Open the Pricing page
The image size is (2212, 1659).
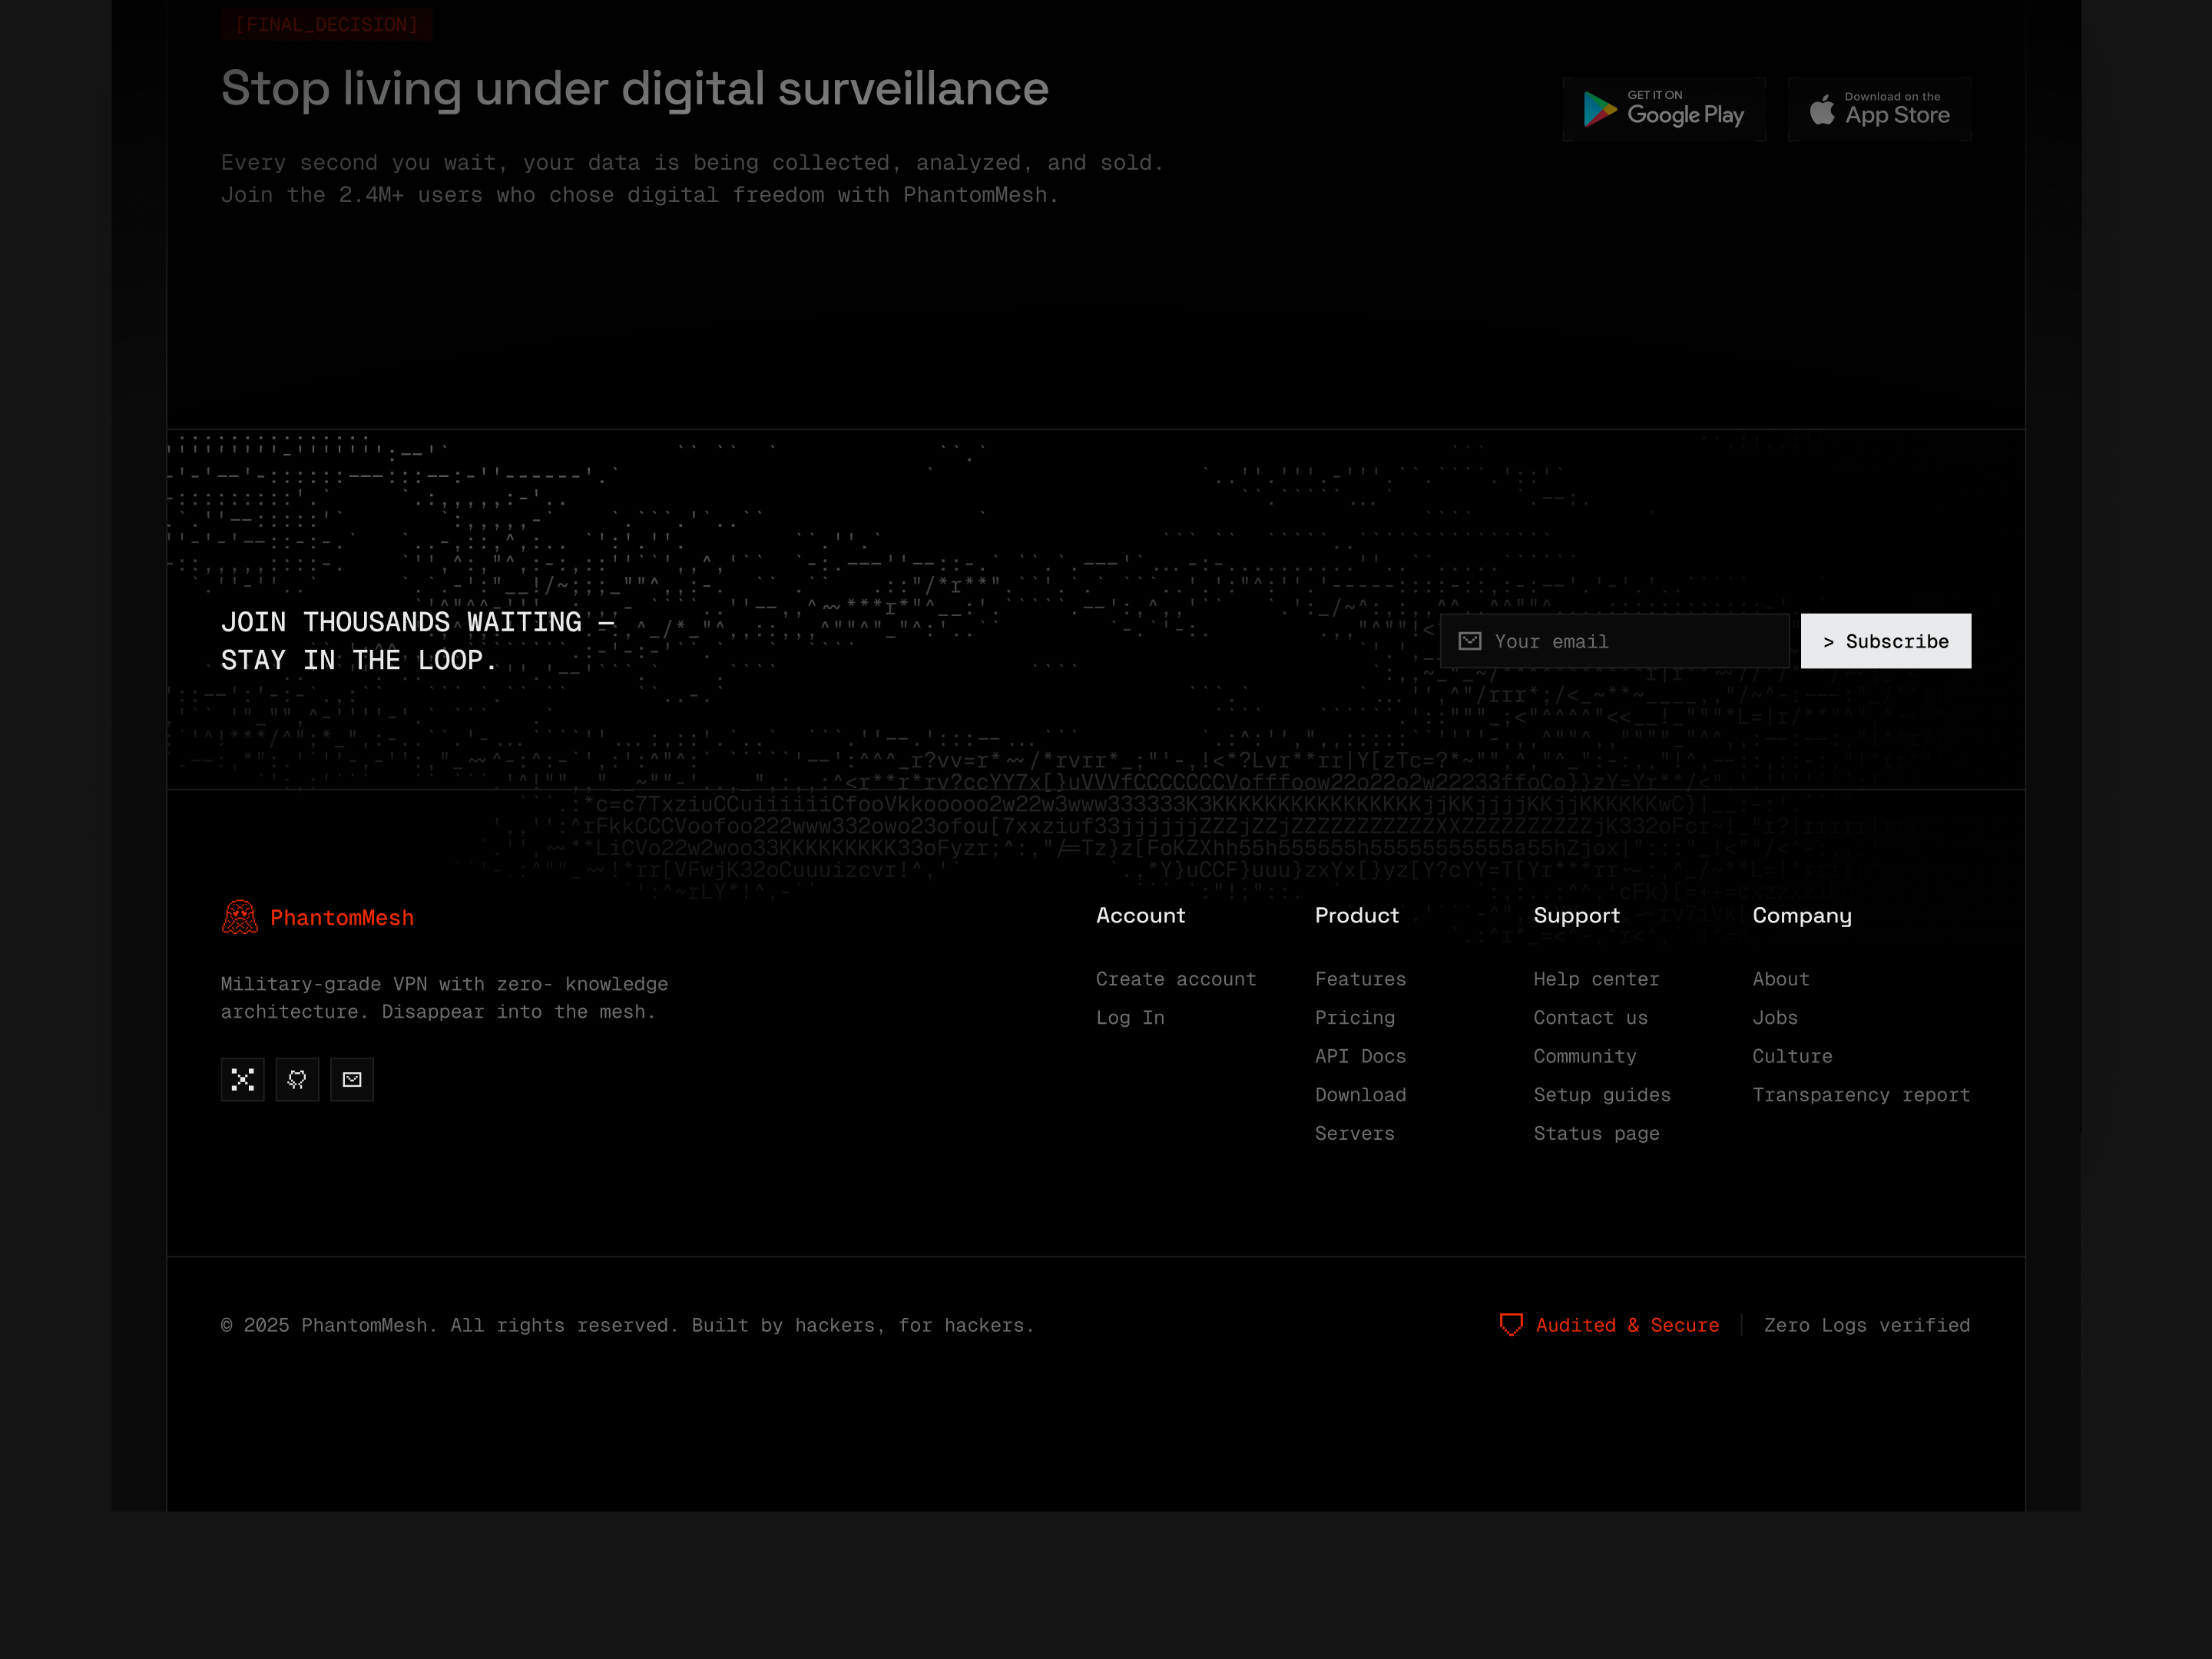coord(1355,1017)
